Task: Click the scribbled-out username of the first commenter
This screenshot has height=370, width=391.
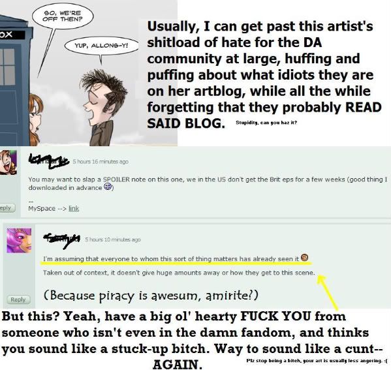Action: 49,161
